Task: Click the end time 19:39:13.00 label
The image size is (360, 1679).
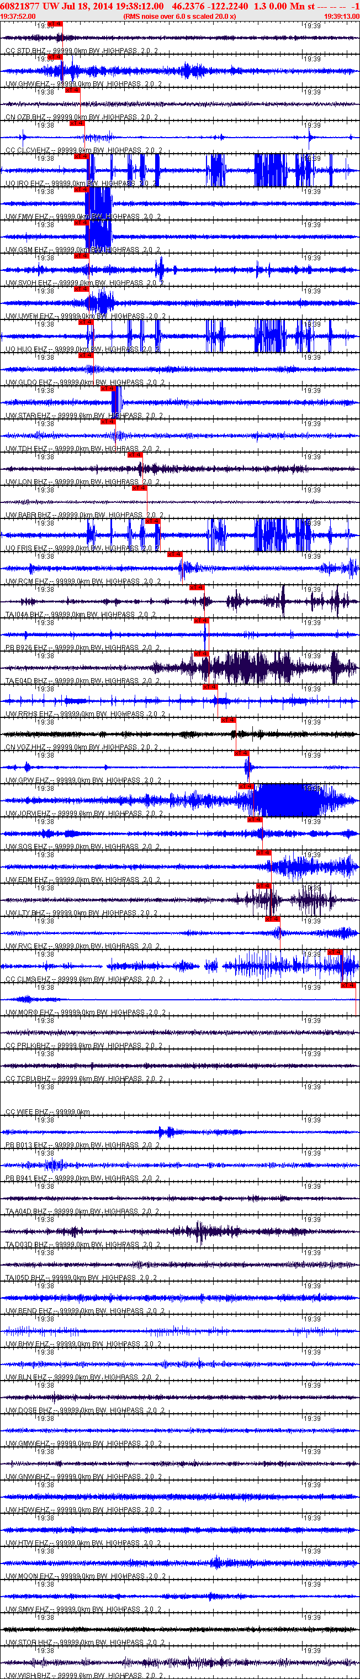Action: [341, 16]
